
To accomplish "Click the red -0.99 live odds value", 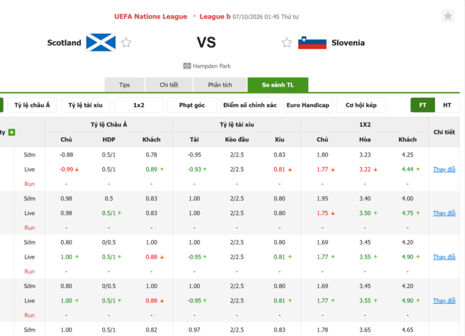I will point(67,169).
